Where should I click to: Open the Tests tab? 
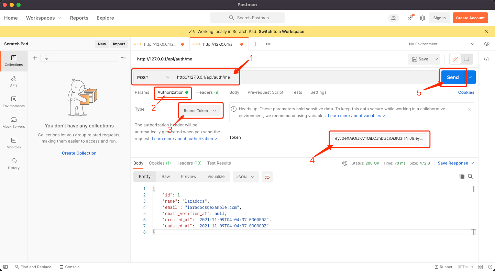tap(297, 92)
